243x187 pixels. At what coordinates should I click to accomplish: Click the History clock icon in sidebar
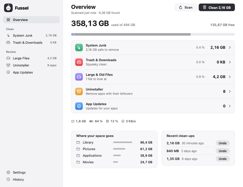[8, 179]
